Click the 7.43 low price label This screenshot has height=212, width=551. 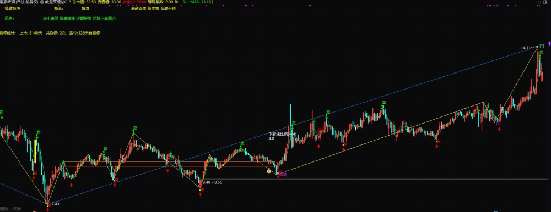click(x=56, y=204)
